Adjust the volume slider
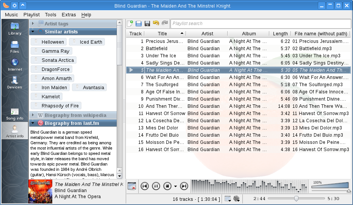 pyautogui.click(x=331, y=186)
